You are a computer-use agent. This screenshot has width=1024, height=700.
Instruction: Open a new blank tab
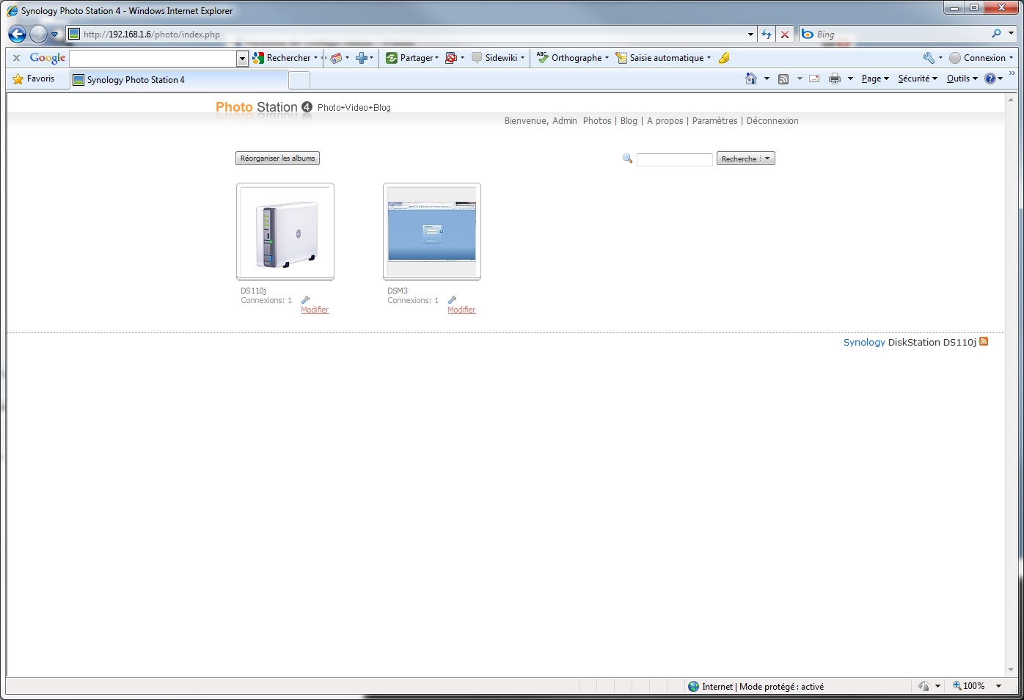tap(299, 80)
